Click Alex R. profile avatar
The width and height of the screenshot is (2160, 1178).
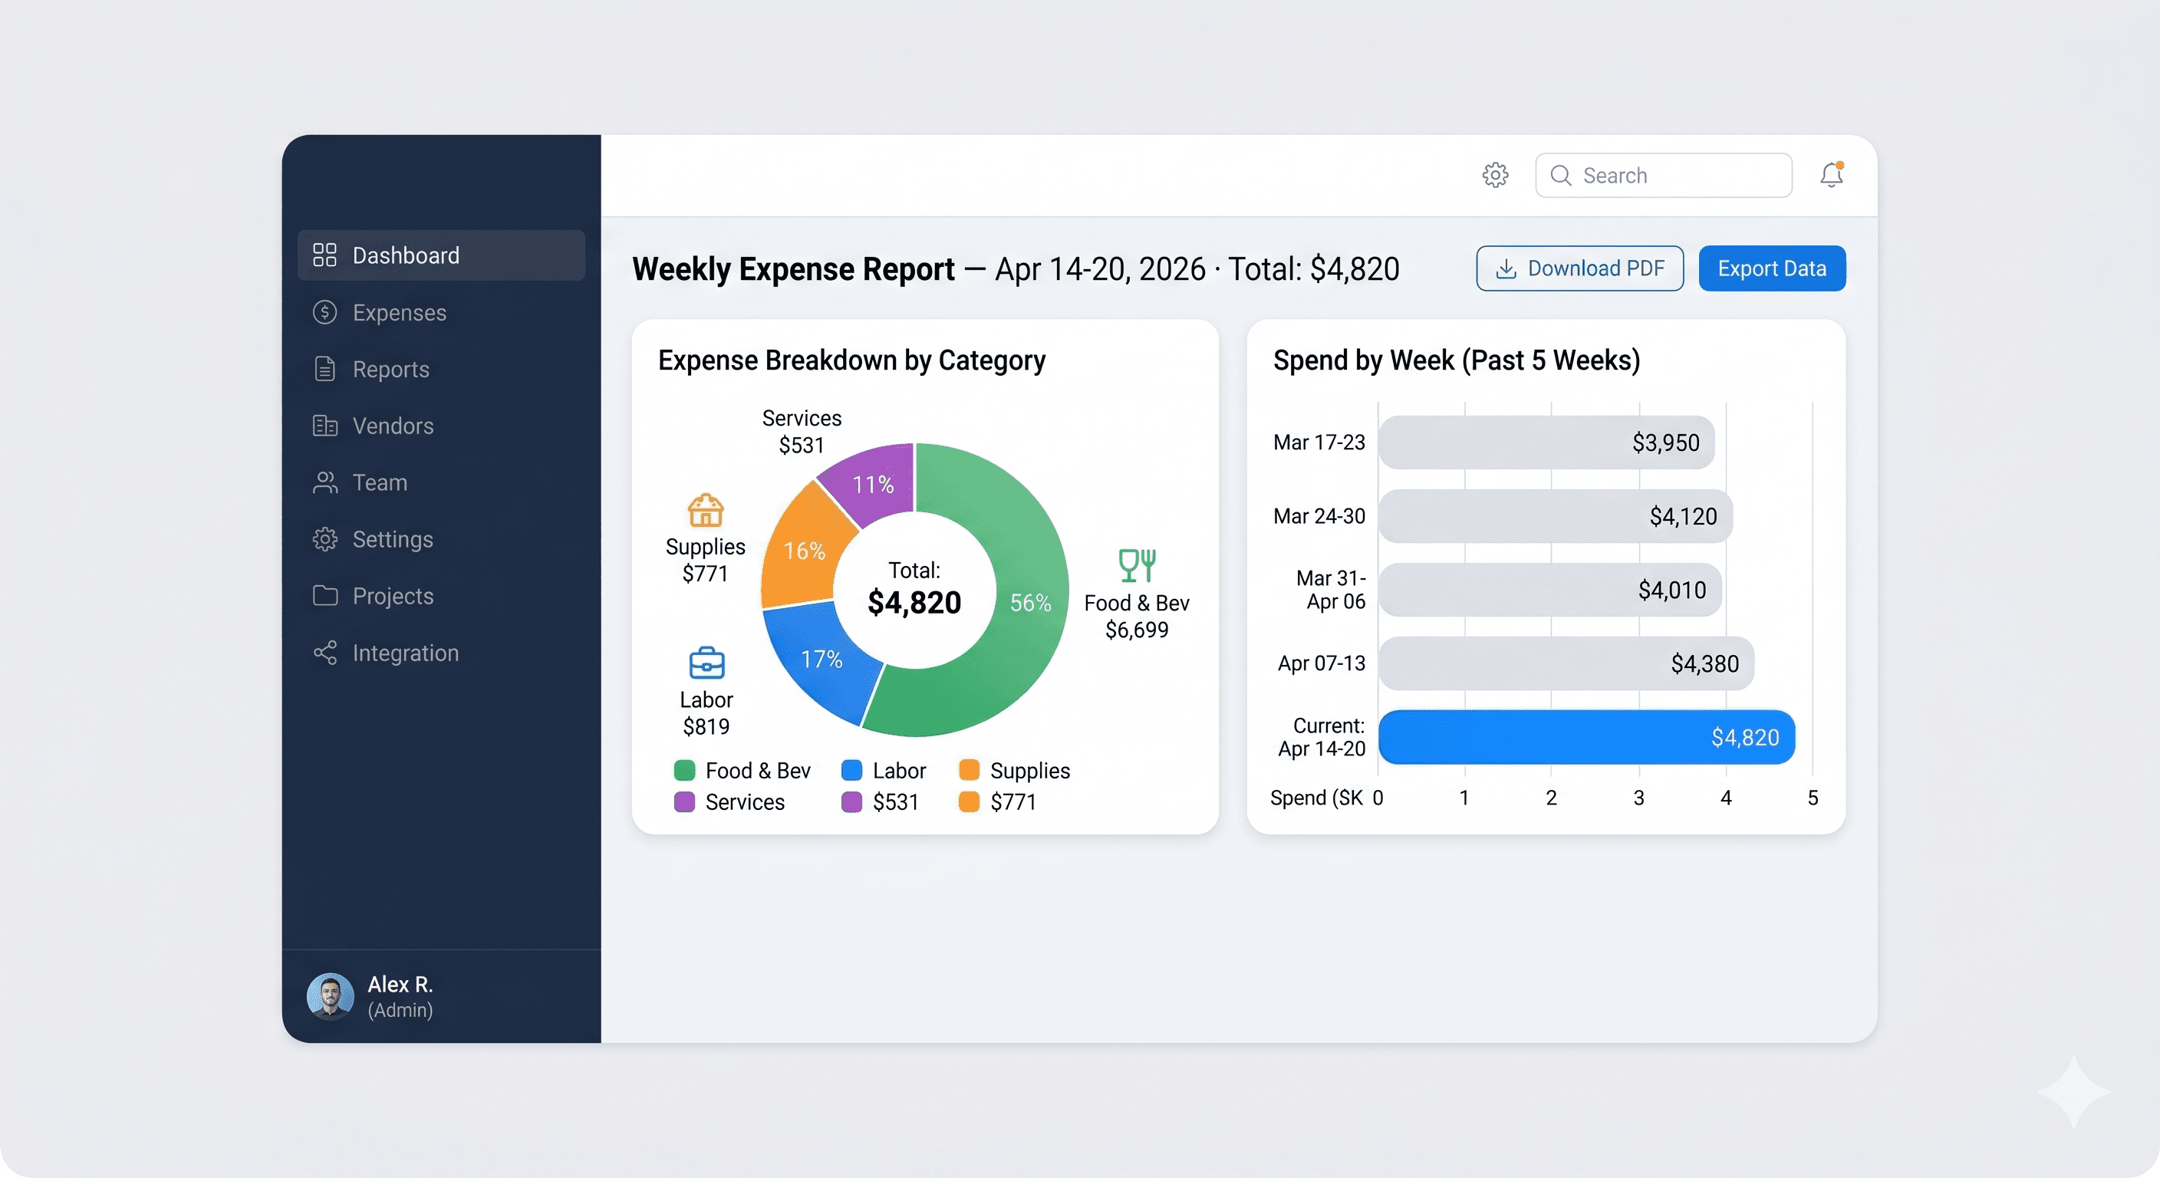pyautogui.click(x=331, y=997)
